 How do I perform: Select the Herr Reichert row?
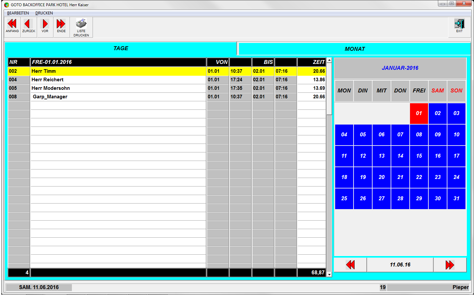click(x=48, y=80)
